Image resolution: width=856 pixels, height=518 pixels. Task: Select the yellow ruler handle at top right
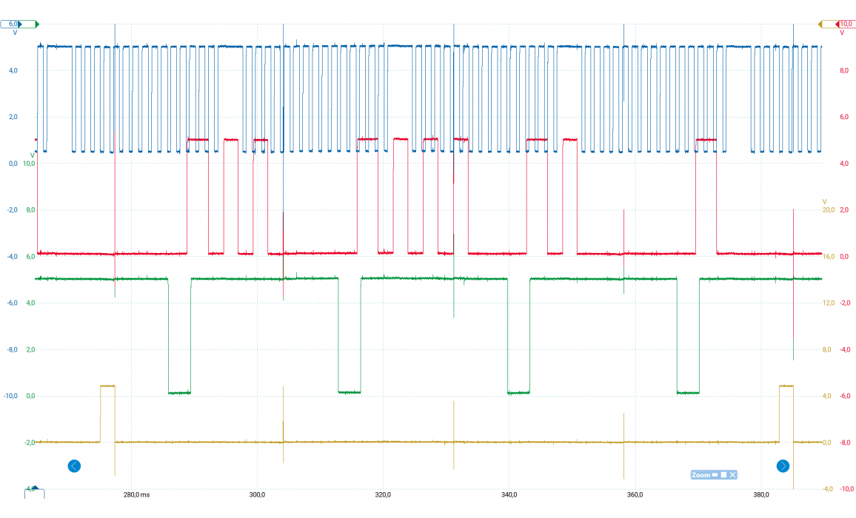[x=821, y=24]
